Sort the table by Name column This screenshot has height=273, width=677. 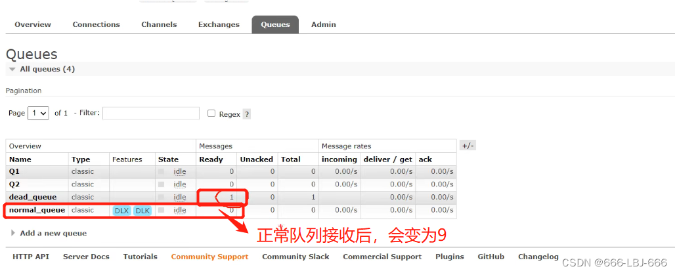20,159
